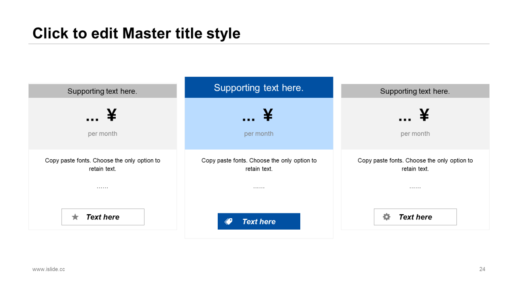This screenshot has width=518, height=291.
Task: Click the blue 'Supporting text here.' header
Action: pos(259,88)
